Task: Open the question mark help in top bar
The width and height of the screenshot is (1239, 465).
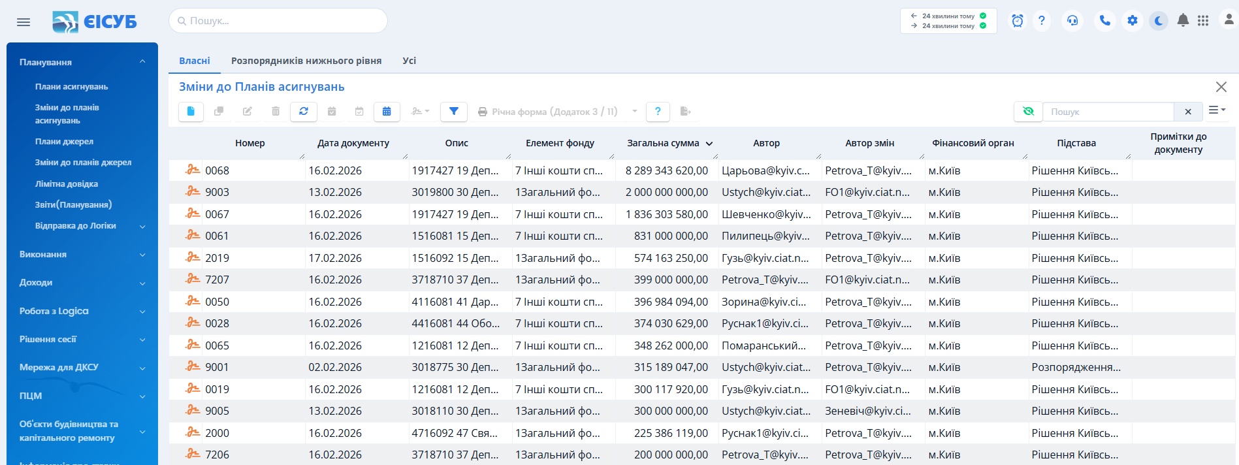Action: point(1042,21)
